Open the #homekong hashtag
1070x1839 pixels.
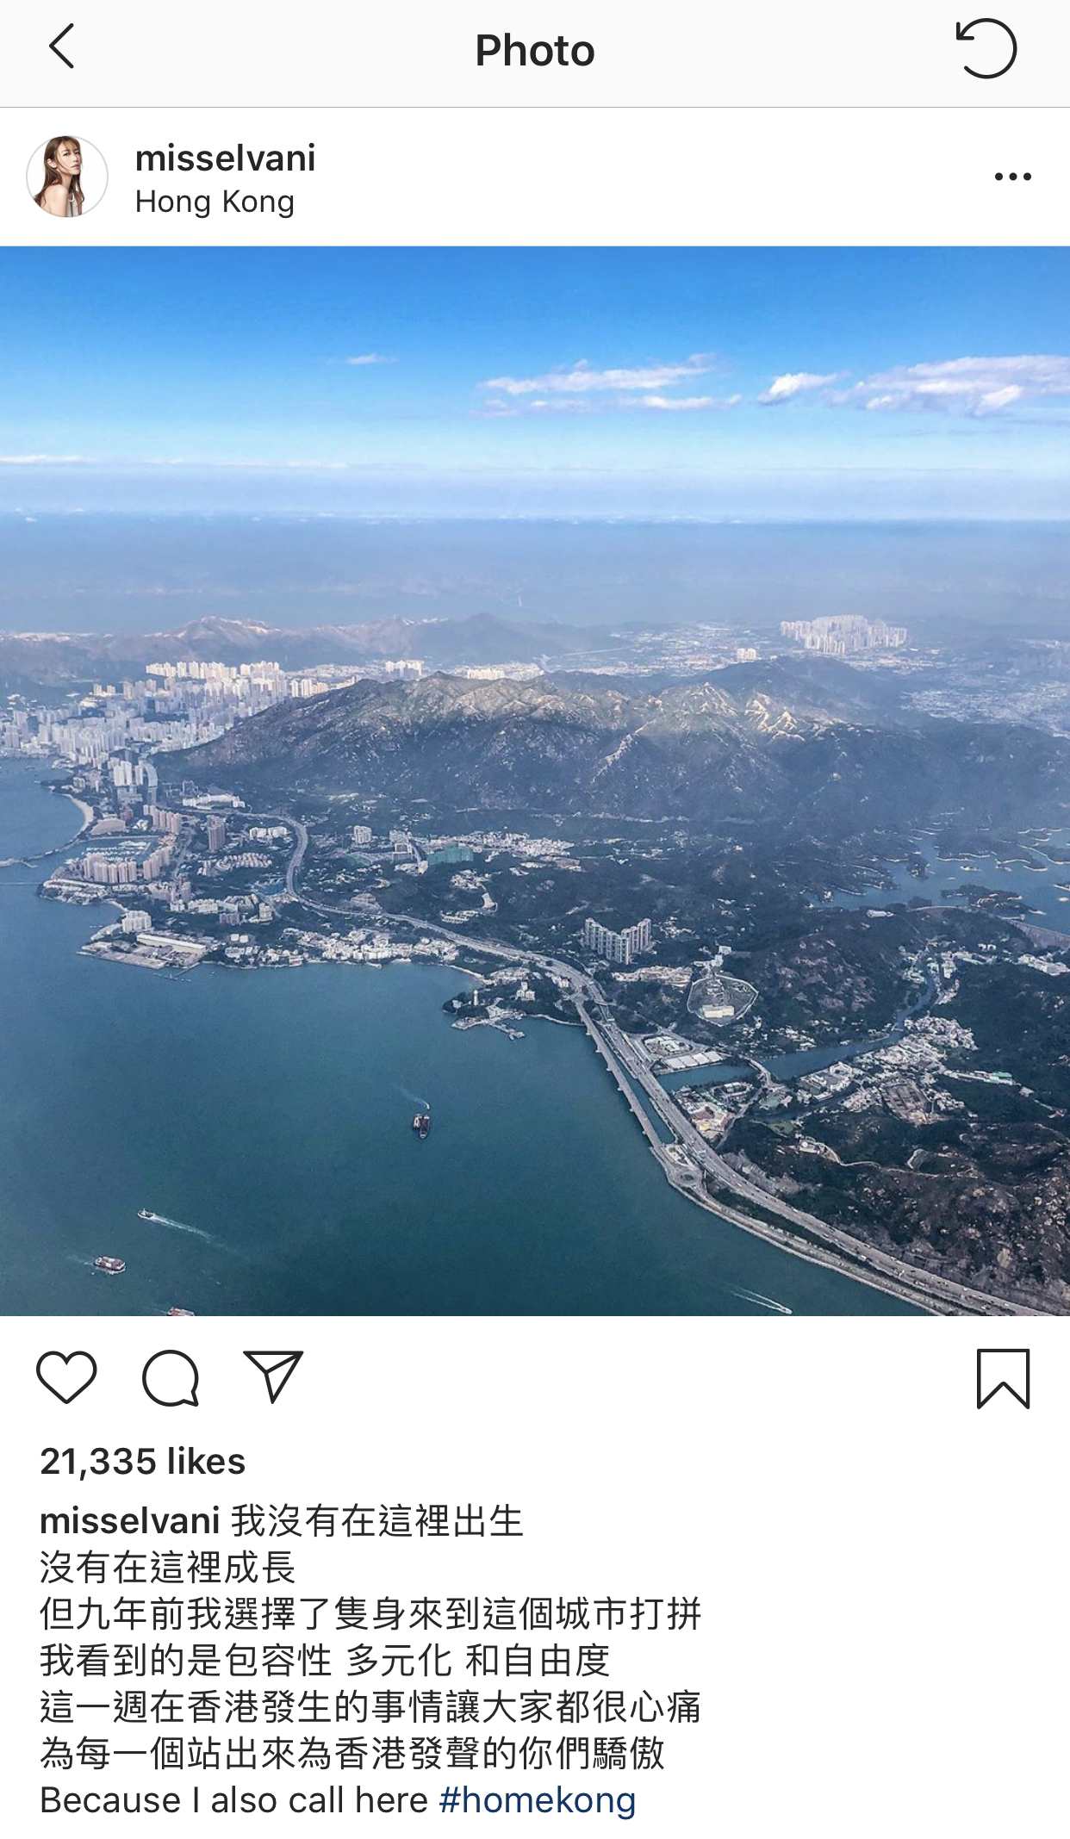[538, 1801]
